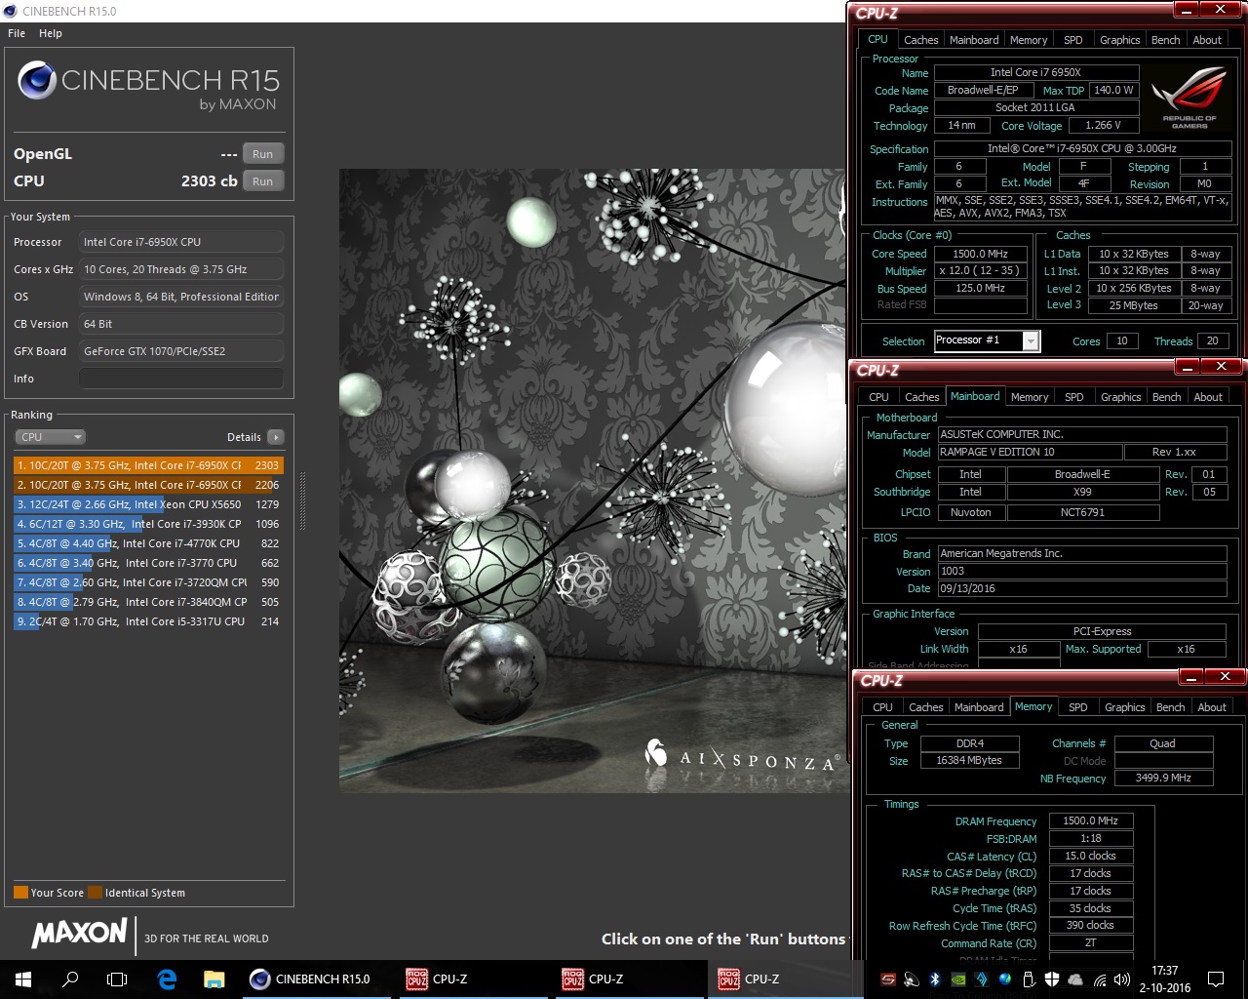Select ranking entry 1 scoring 2303
1248x999 pixels.
[148, 465]
